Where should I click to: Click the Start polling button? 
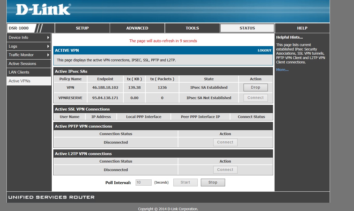click(x=185, y=183)
